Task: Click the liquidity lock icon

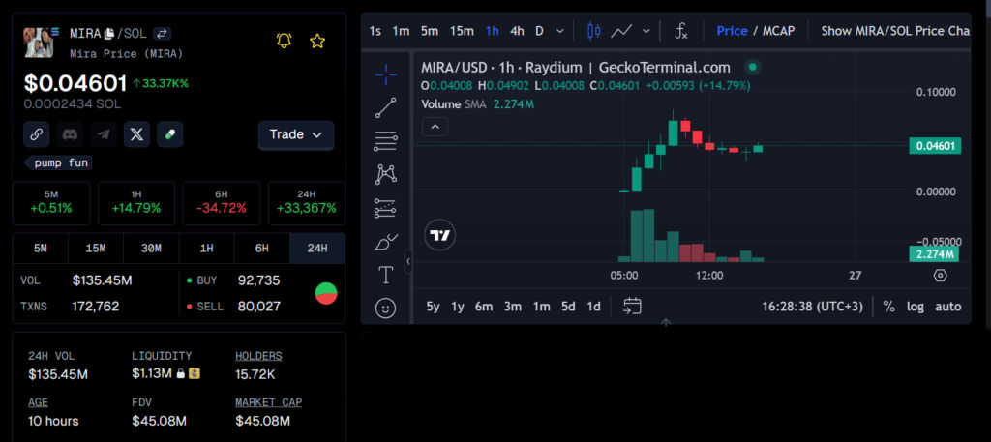Action: [x=181, y=373]
